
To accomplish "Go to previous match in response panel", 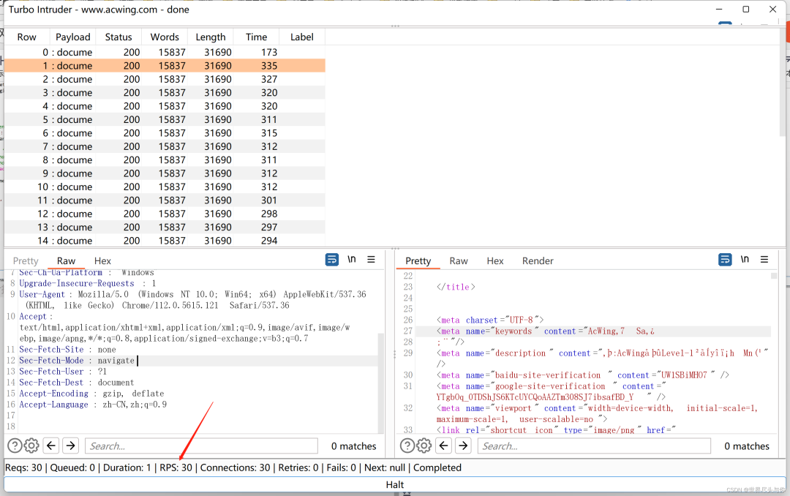I will click(444, 446).
